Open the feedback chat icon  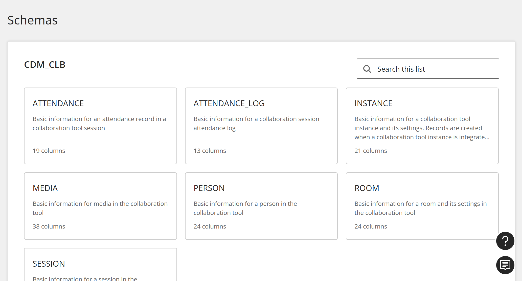coord(505,265)
